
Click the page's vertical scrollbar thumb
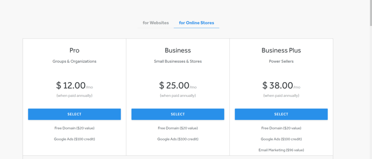tap(371, 13)
